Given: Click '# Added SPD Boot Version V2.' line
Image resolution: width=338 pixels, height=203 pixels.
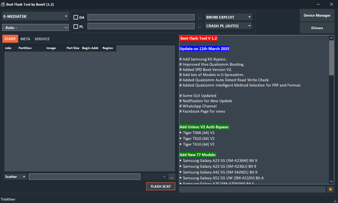Looking at the screenshot, I should tap(206, 69).
